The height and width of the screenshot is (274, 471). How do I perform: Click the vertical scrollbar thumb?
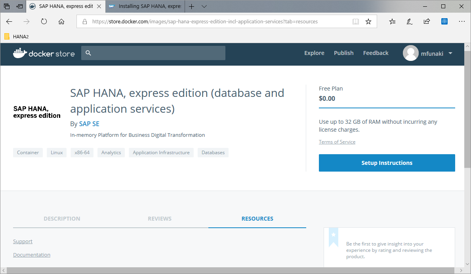467,109
